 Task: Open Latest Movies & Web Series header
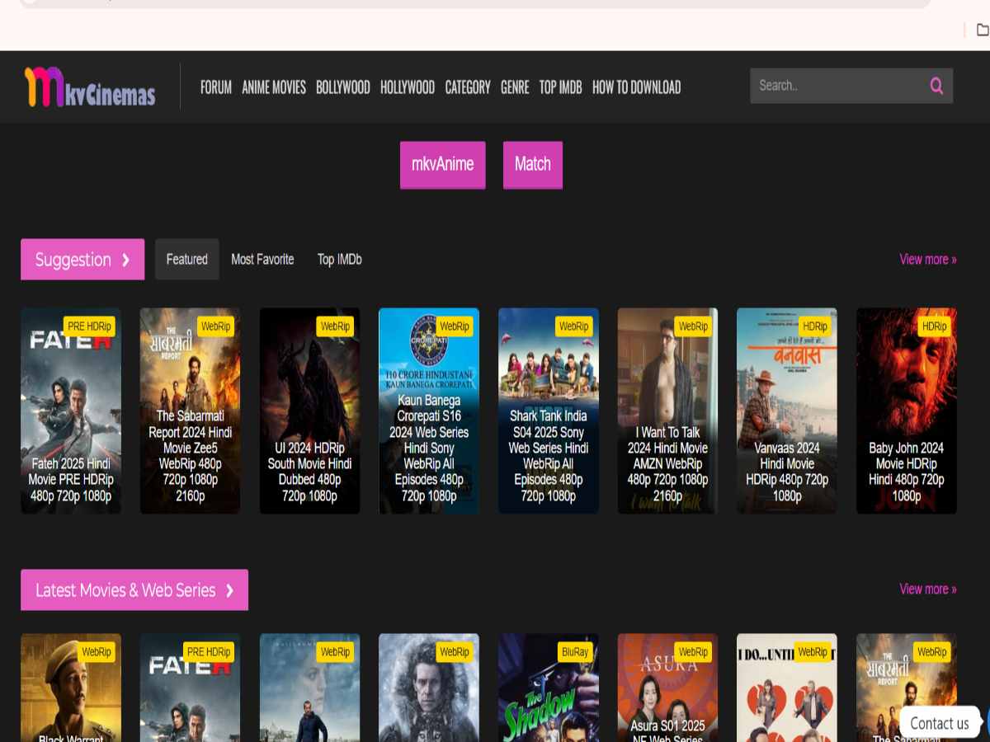click(x=134, y=590)
